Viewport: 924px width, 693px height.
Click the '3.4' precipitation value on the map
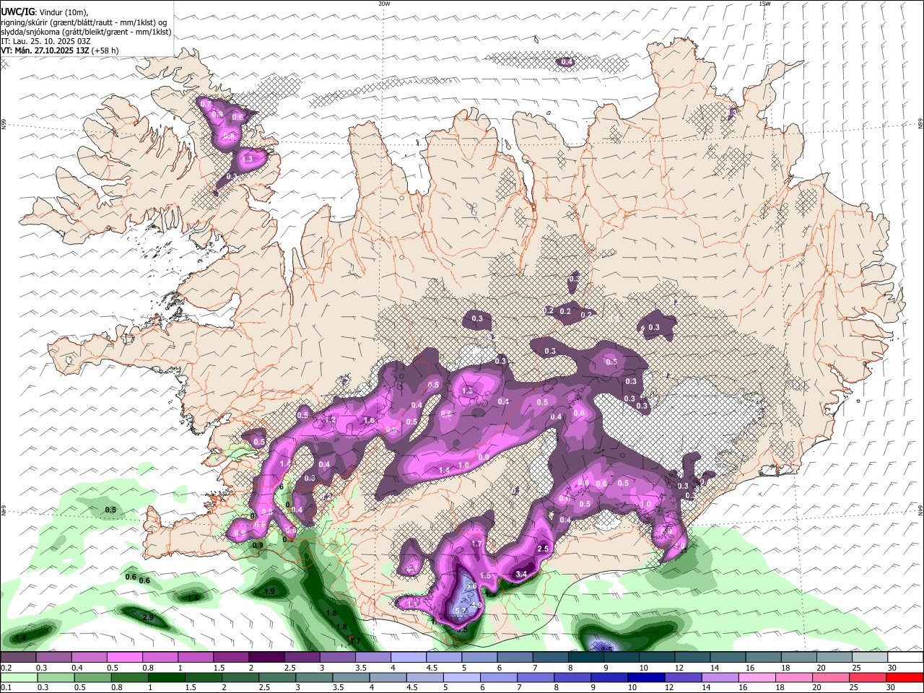(521, 575)
